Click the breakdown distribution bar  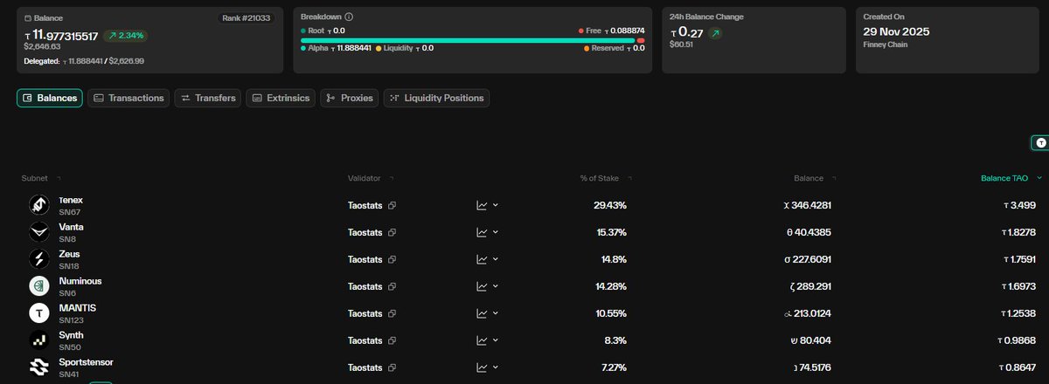(472, 40)
